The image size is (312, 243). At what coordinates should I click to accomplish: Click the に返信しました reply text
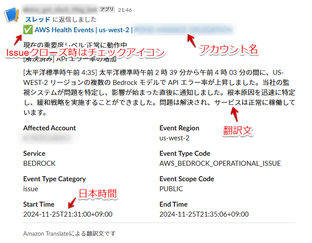coord(74,20)
